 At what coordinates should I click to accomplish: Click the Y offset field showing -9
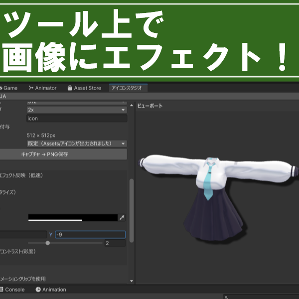(90, 235)
